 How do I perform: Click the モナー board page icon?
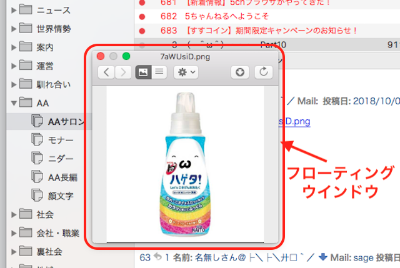tap(37, 139)
